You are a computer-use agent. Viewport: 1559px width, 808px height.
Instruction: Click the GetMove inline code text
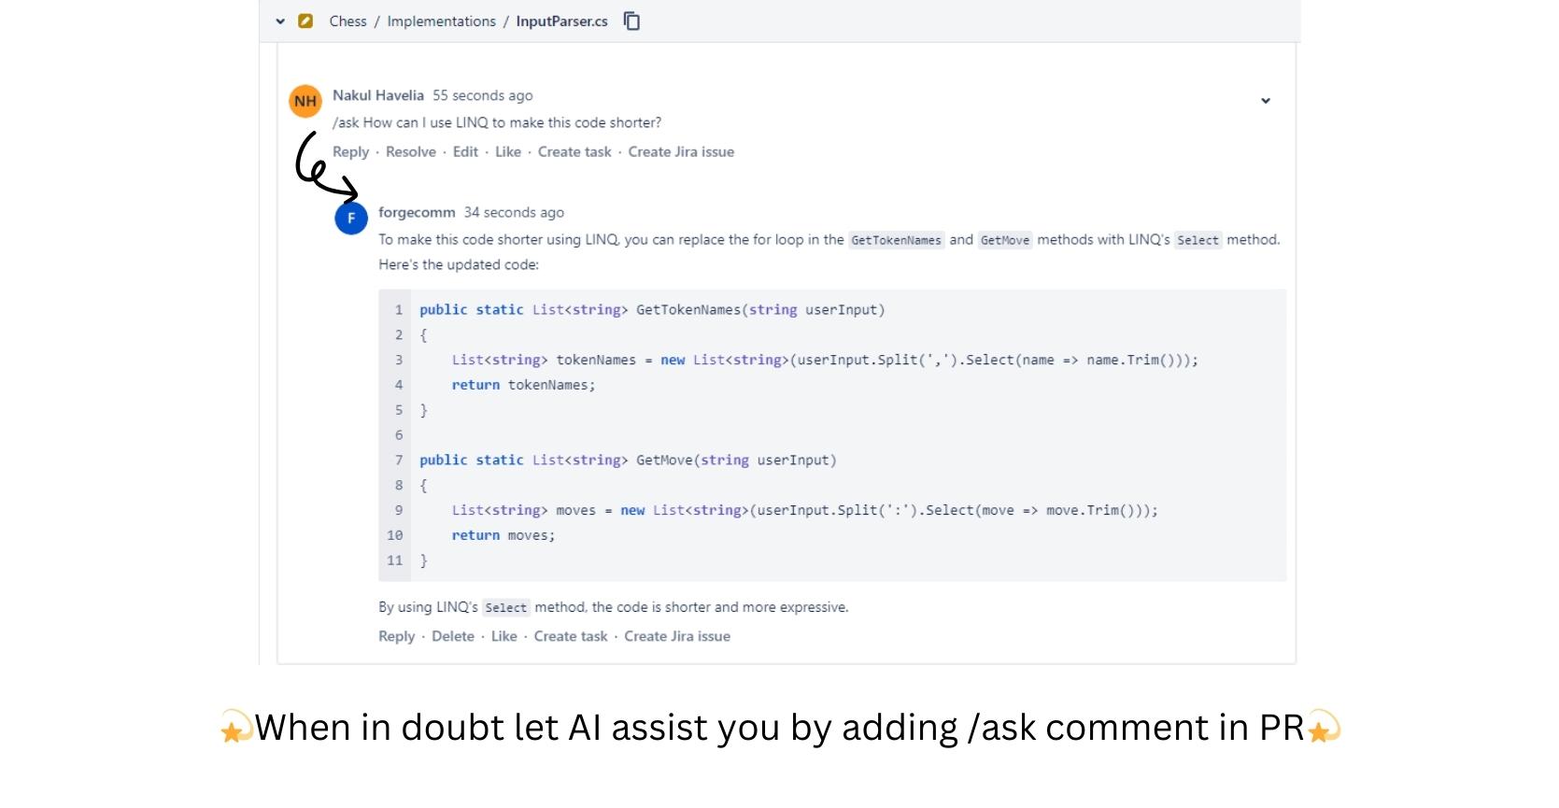(x=1005, y=240)
